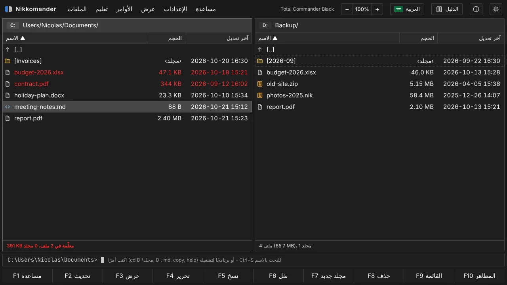
Task: Click the F5 نسخ copy button
Action: click(x=228, y=276)
